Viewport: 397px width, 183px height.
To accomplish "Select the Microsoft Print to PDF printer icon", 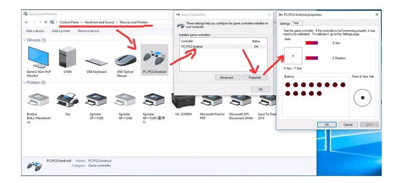I will point(212,100).
